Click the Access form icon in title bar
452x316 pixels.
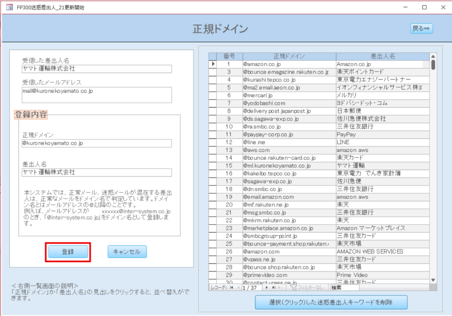[x=9, y=8]
